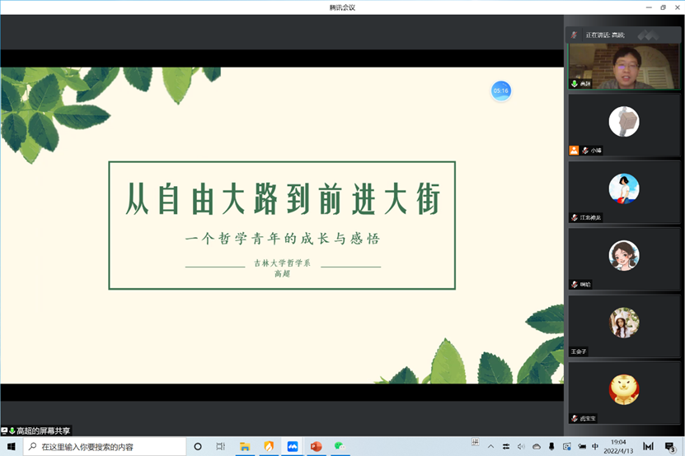This screenshot has width=685, height=456.
Task: Expand the hidden system tray icons chevron
Action: pos(491,447)
